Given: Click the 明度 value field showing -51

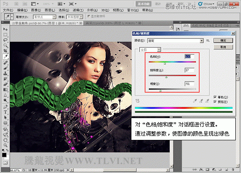Looking at the screenshot, I should pos(189,84).
